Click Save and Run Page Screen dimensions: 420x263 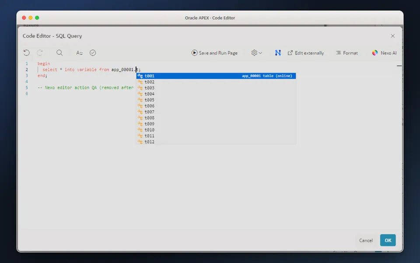tap(214, 53)
